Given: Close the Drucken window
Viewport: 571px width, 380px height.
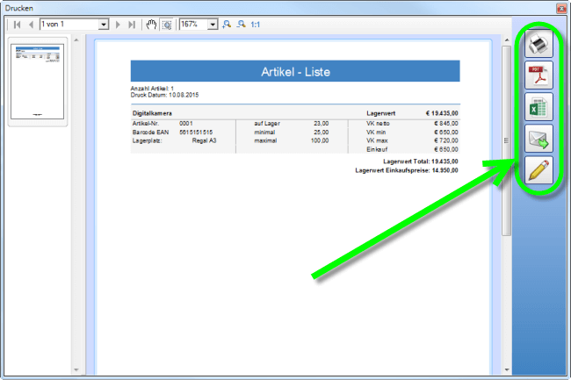Looking at the screenshot, I should click(561, 8).
